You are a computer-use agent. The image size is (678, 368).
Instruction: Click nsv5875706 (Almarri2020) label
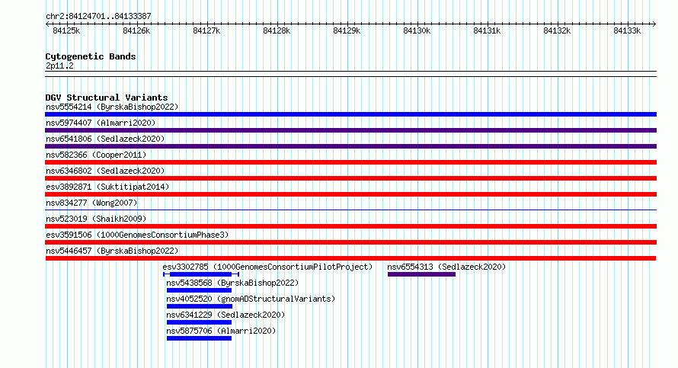(x=222, y=331)
